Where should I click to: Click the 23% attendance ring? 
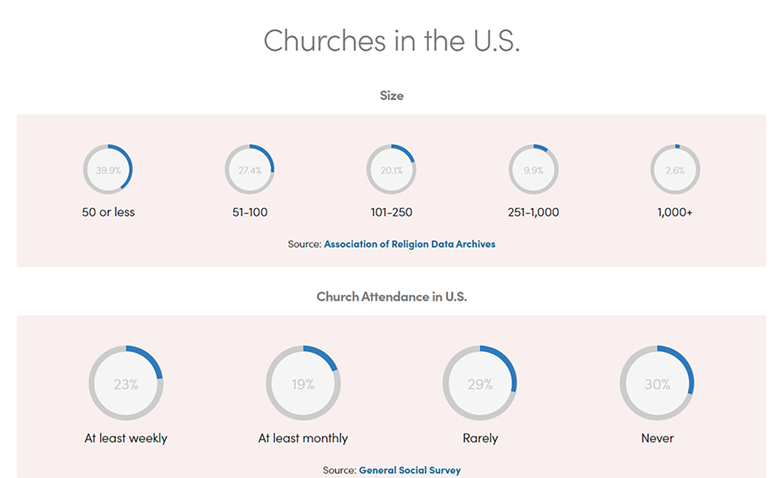(x=126, y=383)
